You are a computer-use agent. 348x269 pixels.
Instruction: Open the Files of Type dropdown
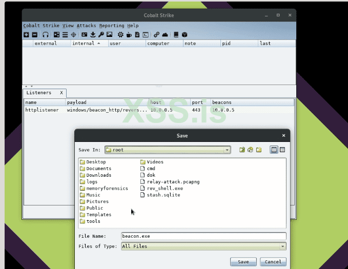(x=282, y=246)
